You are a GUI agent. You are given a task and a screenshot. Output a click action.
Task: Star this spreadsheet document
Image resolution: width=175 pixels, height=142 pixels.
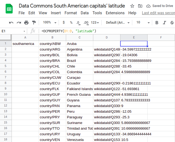click(x=132, y=6)
